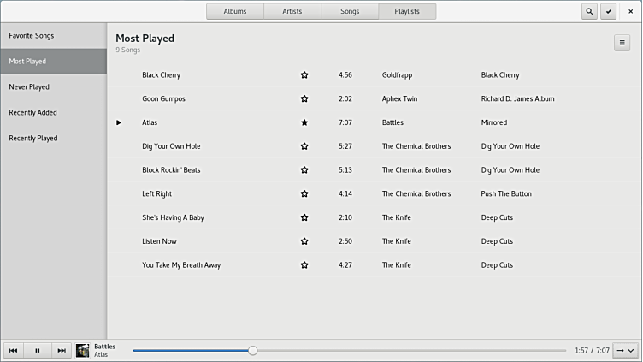Open the Most Played playlist menu button

(x=622, y=44)
